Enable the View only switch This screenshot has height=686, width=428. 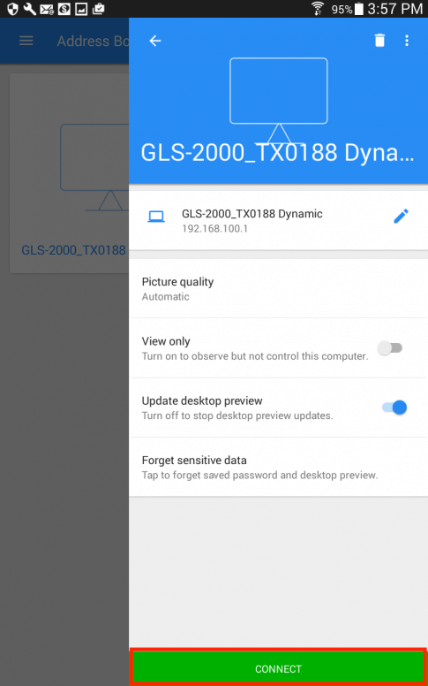pos(390,348)
